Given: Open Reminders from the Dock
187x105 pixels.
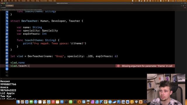Looking at the screenshot, I should coord(40,102).
